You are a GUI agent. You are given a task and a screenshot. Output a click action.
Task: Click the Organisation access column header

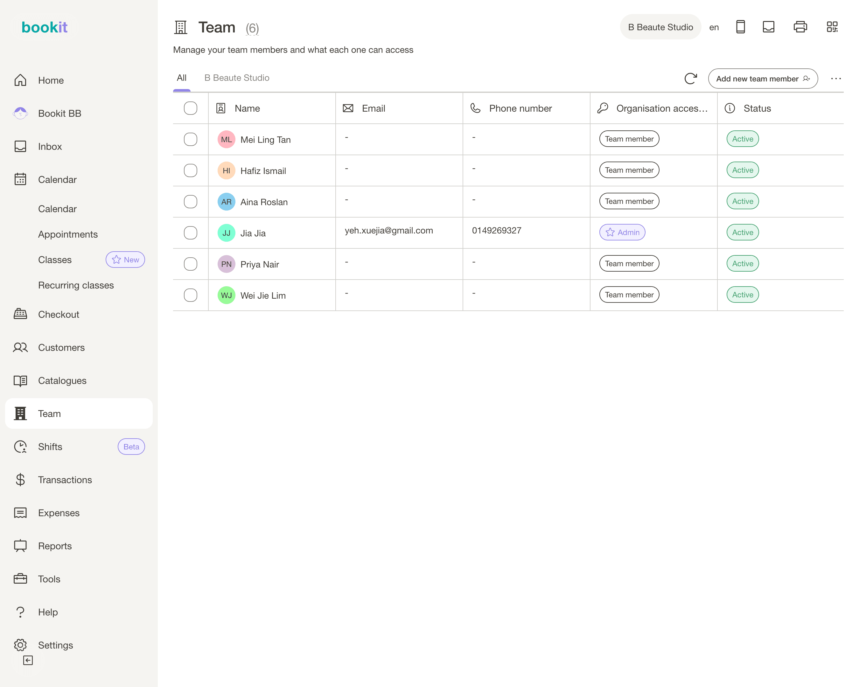(653, 108)
